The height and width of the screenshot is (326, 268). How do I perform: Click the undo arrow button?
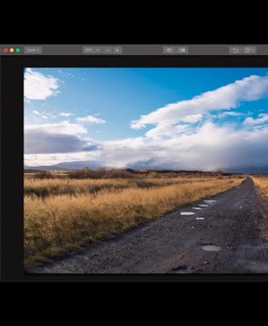point(236,50)
